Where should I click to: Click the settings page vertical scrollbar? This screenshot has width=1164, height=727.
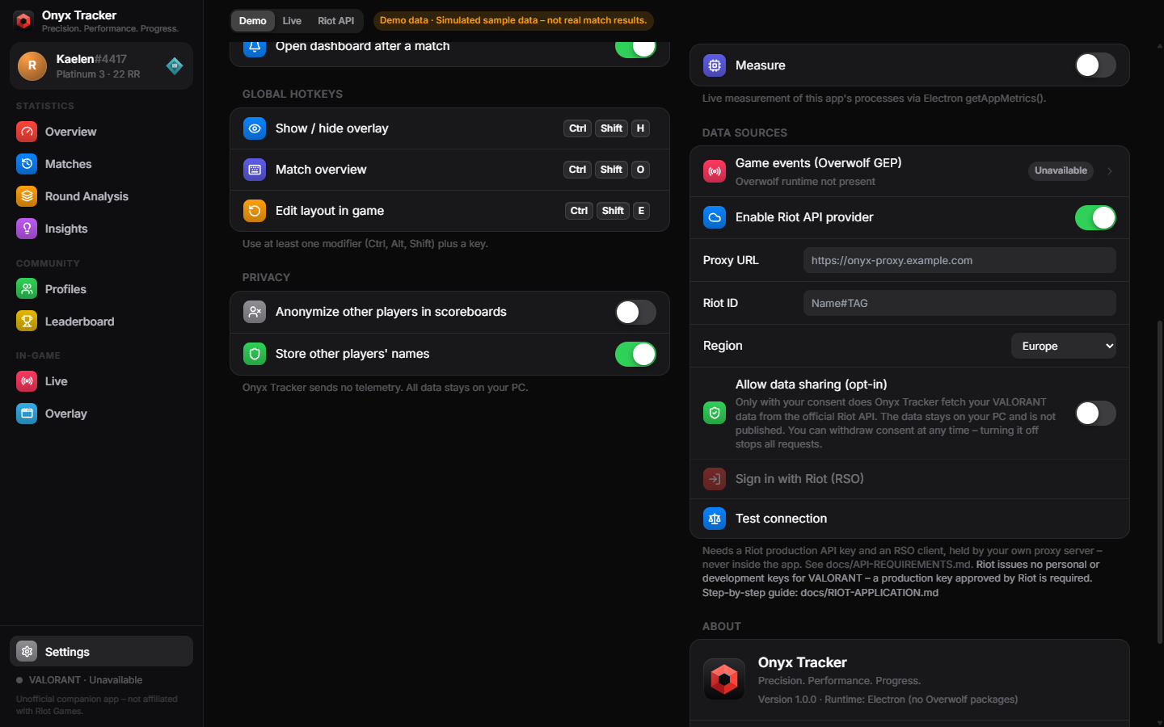pos(1160,482)
